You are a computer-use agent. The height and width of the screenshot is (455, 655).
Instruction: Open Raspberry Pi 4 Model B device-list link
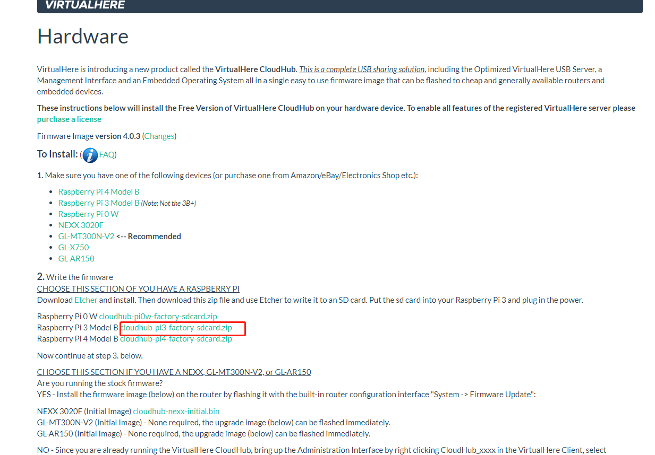tap(99, 192)
